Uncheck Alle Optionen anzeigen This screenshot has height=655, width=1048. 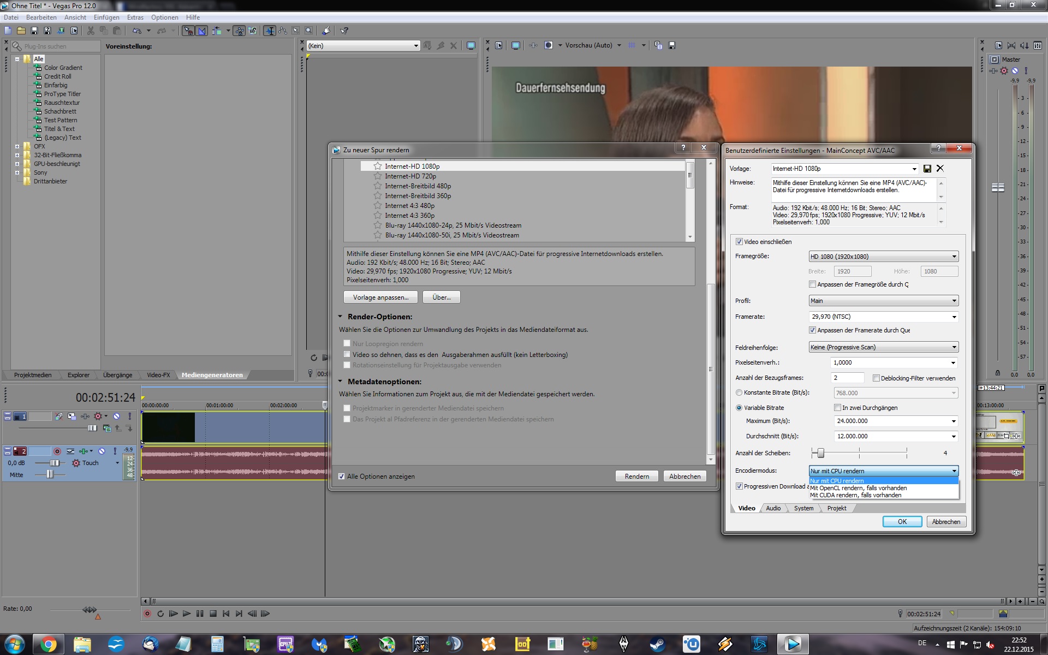tap(342, 477)
